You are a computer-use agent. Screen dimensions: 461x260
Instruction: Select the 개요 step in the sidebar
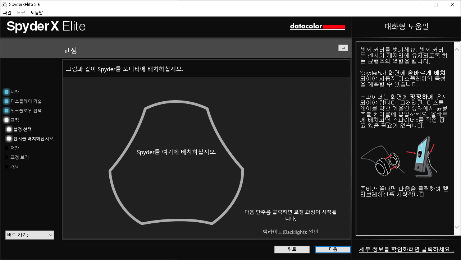15,167
